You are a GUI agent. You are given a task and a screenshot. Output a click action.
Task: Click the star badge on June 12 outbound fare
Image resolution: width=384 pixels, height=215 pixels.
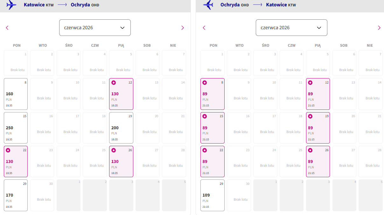[x=114, y=83]
